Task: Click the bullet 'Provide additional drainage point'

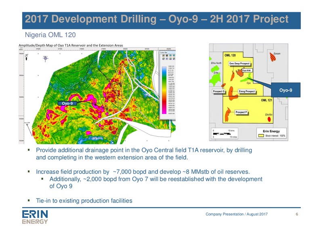Action: point(144,154)
